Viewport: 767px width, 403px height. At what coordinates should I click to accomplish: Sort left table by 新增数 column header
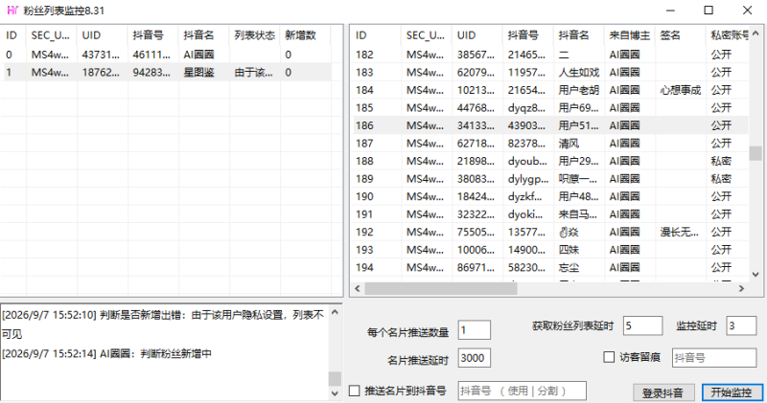(306, 35)
